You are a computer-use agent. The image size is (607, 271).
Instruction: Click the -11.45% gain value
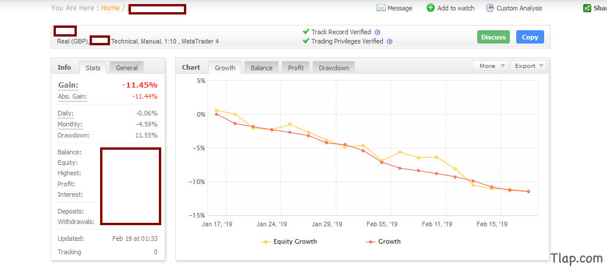click(x=140, y=85)
